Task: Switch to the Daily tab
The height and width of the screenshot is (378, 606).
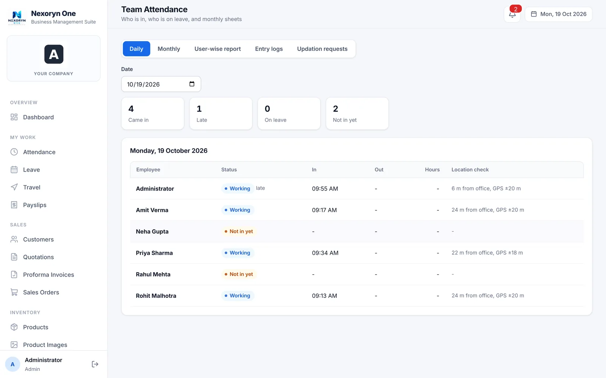Action: coord(136,49)
